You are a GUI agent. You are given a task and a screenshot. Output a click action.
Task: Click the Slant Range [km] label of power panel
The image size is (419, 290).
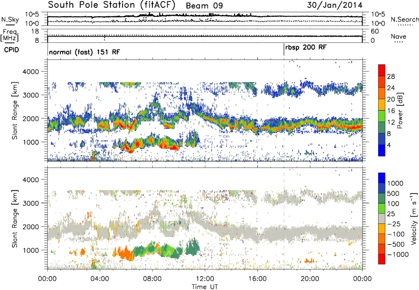(x=14, y=110)
